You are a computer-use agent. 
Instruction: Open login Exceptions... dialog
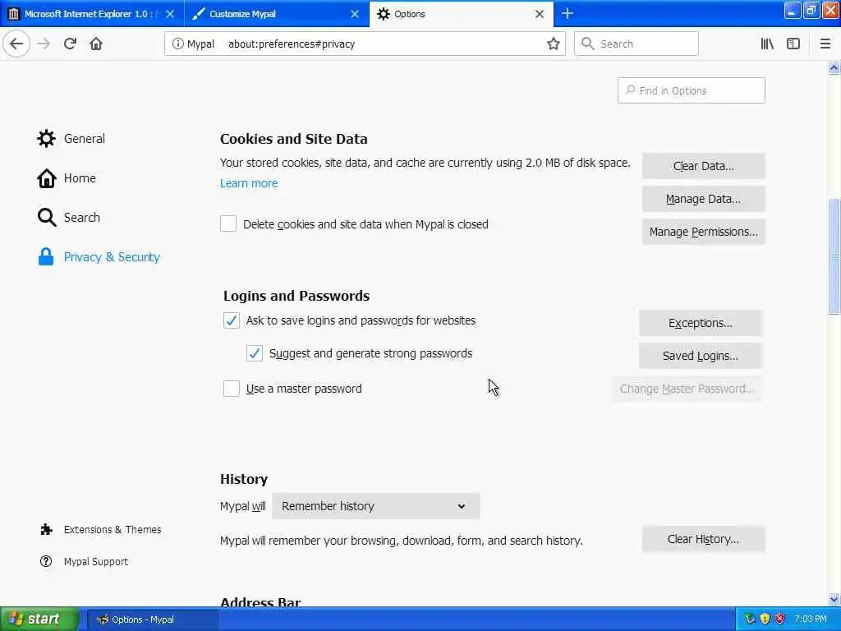[700, 323]
